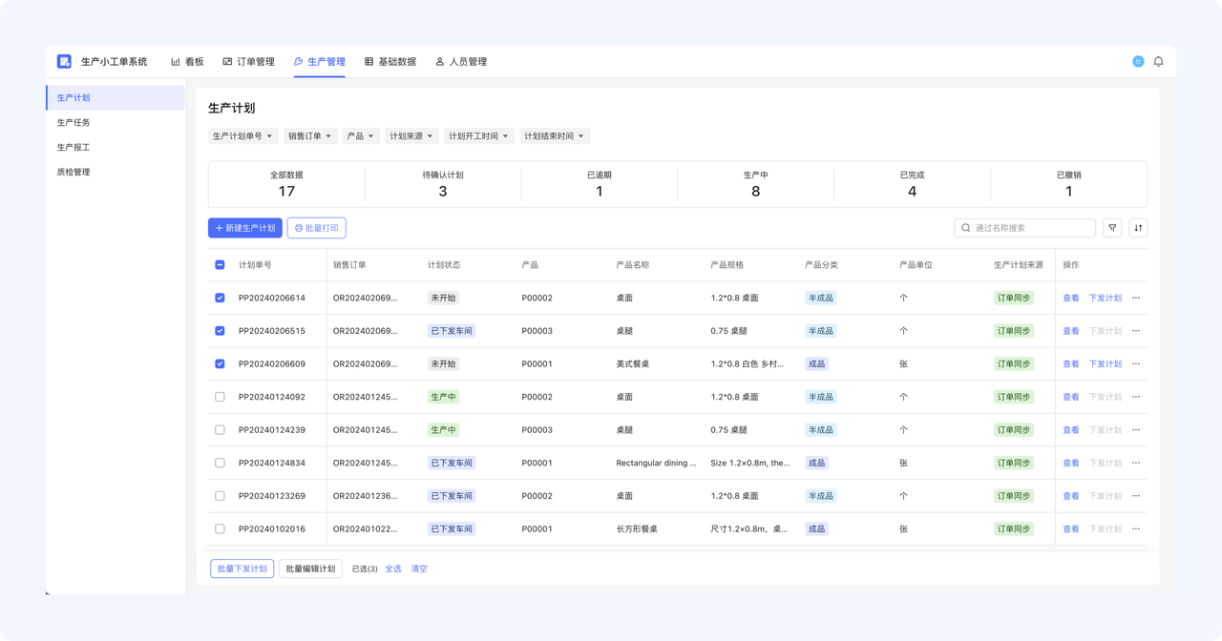The width and height of the screenshot is (1222, 641).
Task: Open more actions for PP20240206614
Action: coord(1136,298)
